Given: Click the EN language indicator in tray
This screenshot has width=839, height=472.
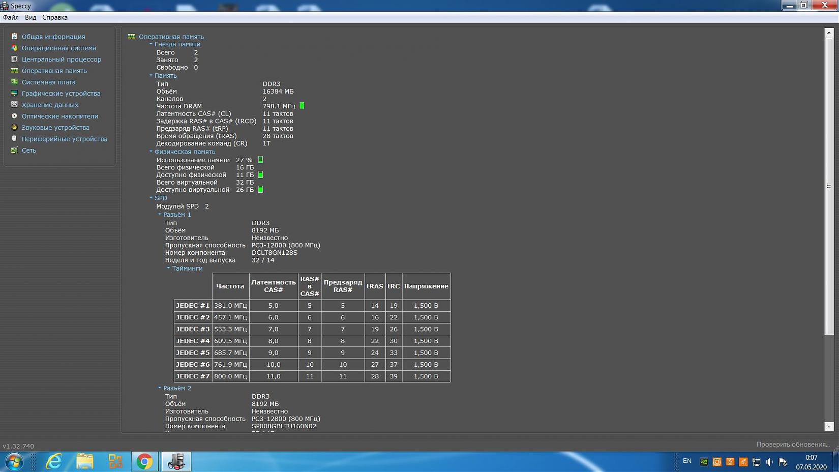Looking at the screenshot, I should (x=687, y=461).
